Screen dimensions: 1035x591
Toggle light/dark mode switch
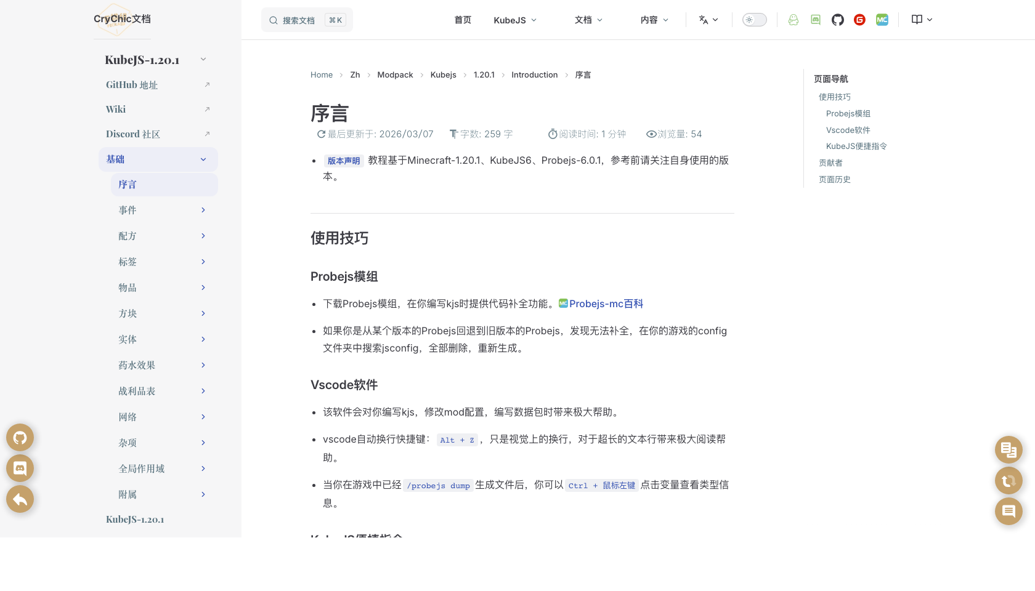coord(754,20)
